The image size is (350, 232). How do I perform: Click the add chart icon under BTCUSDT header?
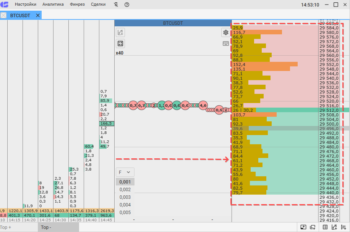(x=120, y=32)
